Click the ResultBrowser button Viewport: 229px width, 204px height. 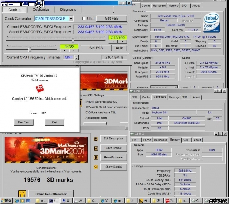pos(113,157)
